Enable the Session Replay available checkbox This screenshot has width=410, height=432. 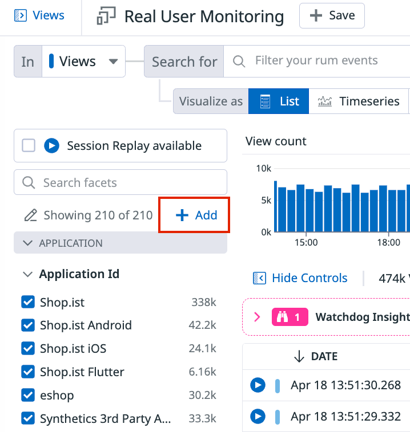(x=29, y=146)
